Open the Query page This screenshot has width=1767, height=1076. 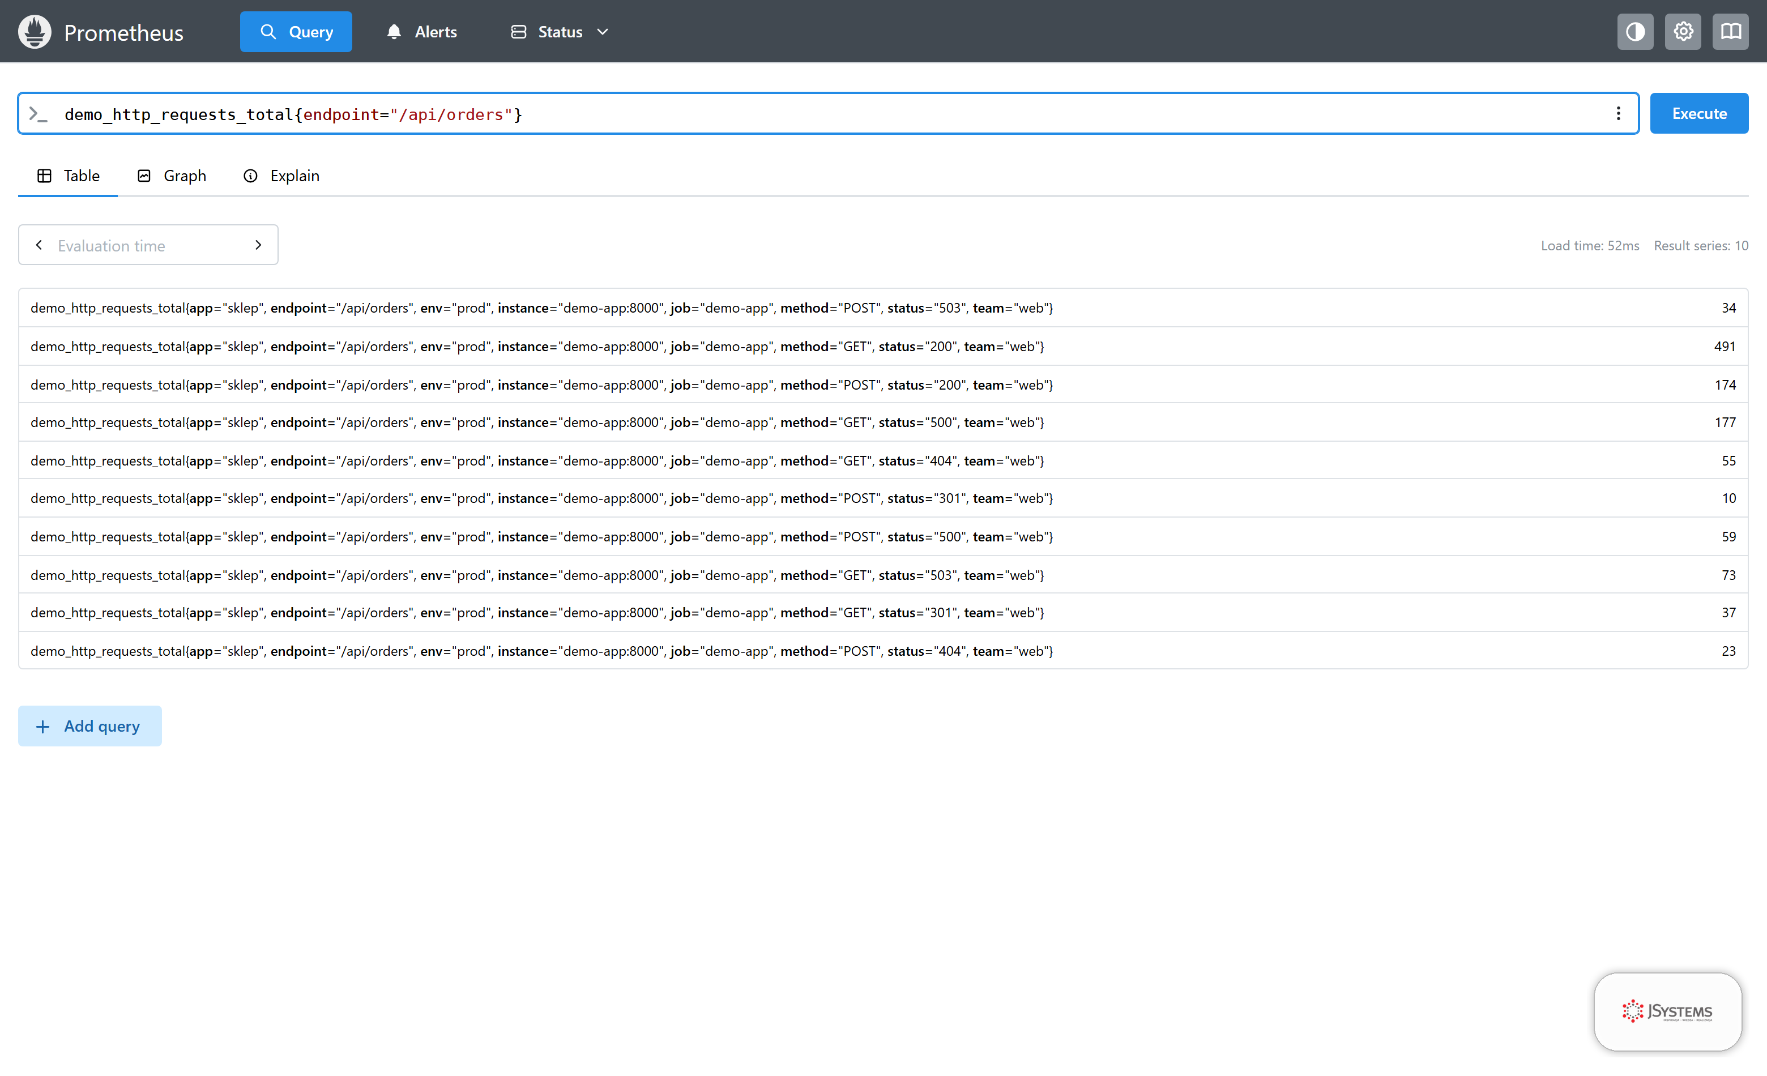click(296, 32)
